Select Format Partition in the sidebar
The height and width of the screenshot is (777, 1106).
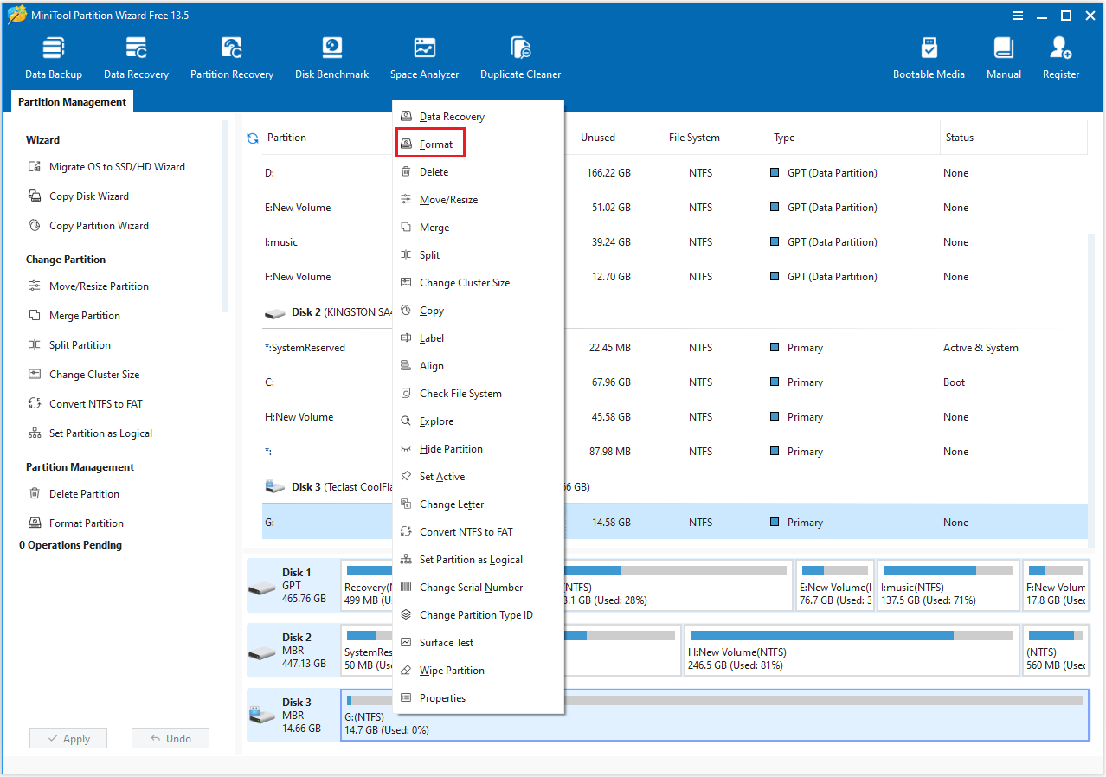(83, 523)
